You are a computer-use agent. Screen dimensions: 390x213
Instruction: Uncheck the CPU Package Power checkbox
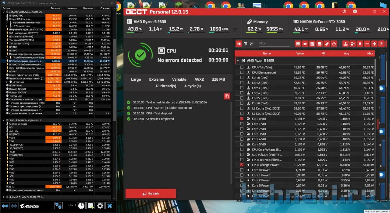[242, 165]
